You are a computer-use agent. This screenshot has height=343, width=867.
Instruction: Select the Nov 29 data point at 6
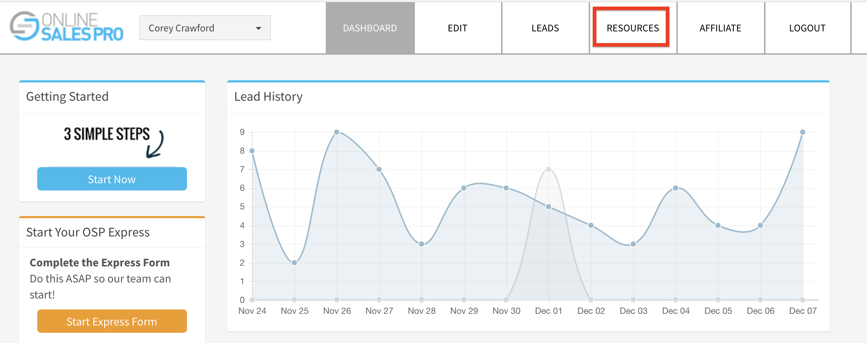tap(464, 188)
